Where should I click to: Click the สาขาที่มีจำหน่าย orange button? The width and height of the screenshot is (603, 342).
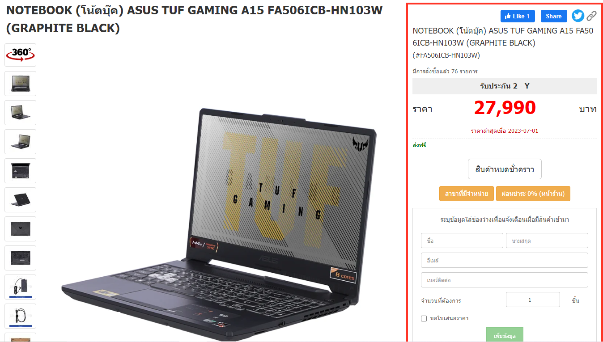tap(467, 194)
